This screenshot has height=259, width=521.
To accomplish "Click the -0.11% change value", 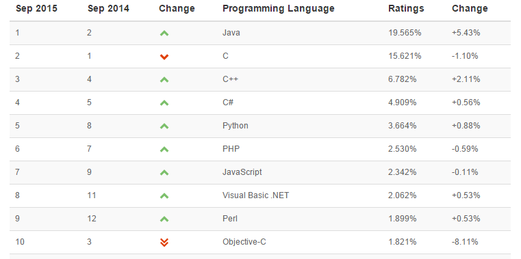I will (465, 172).
